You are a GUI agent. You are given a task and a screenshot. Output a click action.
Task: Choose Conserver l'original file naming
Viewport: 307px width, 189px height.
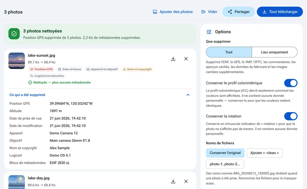[x=225, y=153]
